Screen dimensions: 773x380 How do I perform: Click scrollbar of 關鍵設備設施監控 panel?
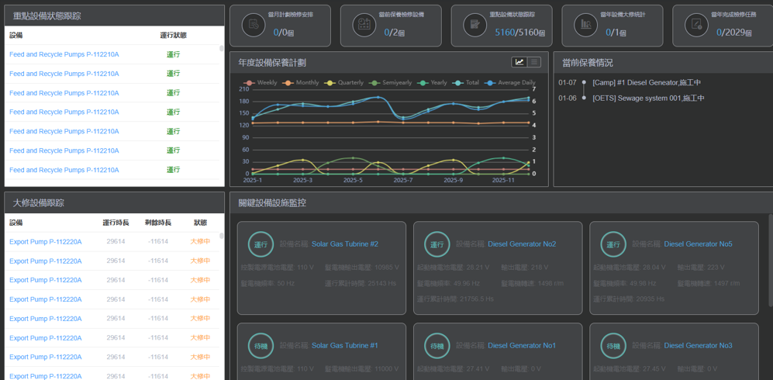(x=771, y=260)
